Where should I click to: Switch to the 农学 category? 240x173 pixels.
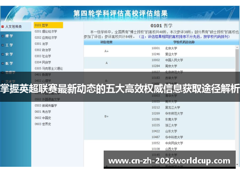9,54
